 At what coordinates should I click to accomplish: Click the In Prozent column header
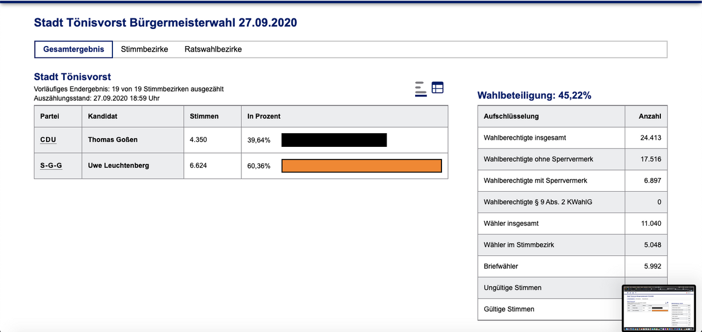264,116
